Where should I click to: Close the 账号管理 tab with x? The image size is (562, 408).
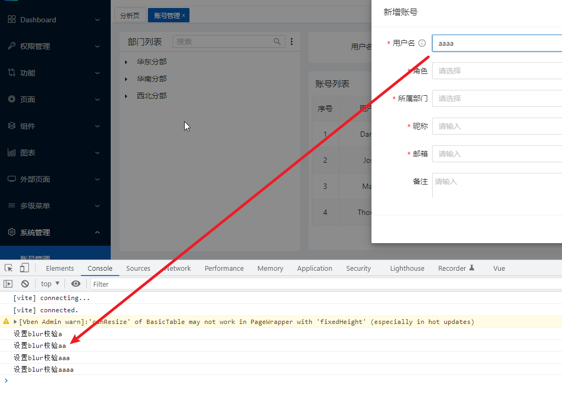(184, 15)
